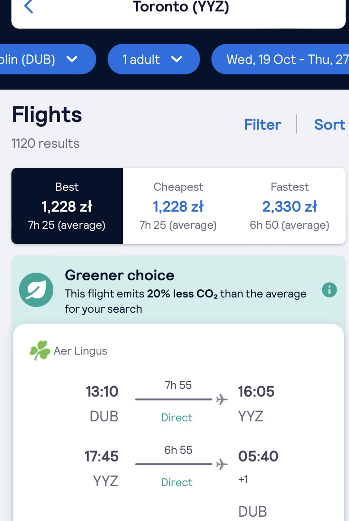Screen dimensions: 349x521
Task: Open the Sort options
Action: 329,124
